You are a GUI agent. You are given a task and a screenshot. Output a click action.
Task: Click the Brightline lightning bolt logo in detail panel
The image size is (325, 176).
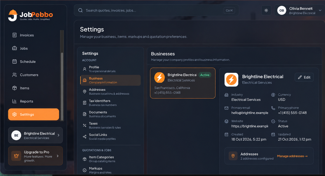(x=231, y=80)
